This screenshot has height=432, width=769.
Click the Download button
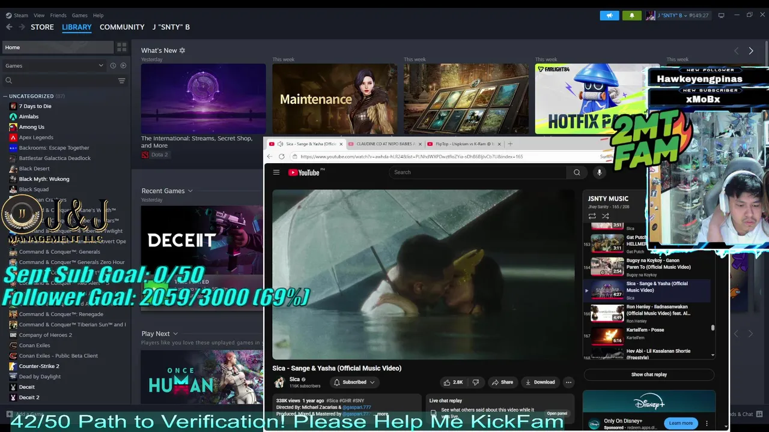point(540,382)
